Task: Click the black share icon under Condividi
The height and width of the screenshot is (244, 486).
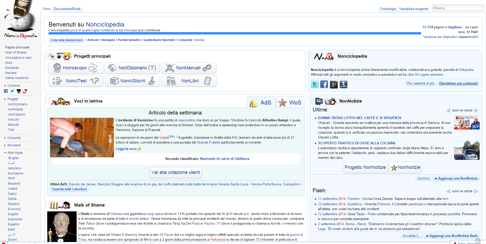Action: [19, 91]
